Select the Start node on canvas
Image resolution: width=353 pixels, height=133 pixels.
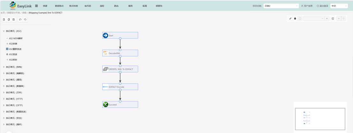(x=120, y=35)
